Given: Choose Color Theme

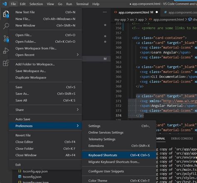Looking at the screenshot, I should (119, 180).
